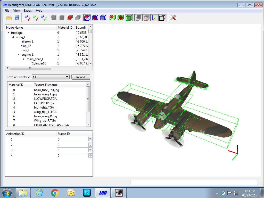264x198 pixels.
Task: Open the eye icon app in taskbar
Action: pyautogui.click(x=119, y=193)
